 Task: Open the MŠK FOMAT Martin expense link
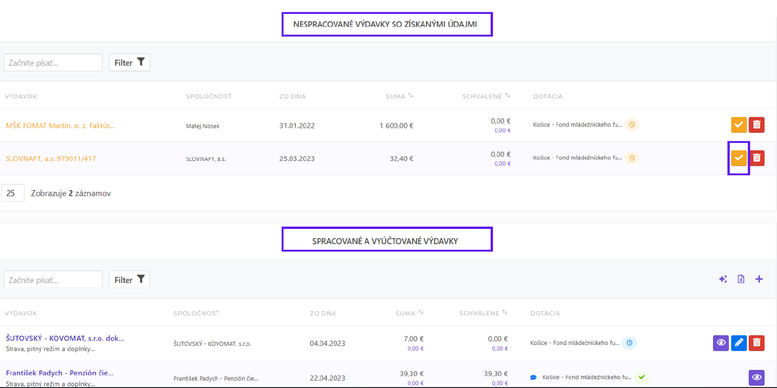60,125
